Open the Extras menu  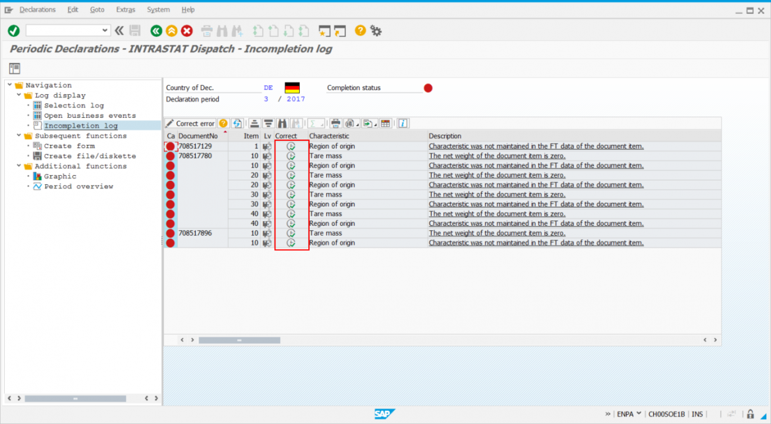coord(126,9)
